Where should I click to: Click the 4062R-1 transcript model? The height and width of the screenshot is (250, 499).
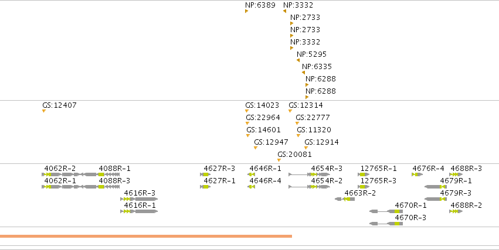(x=60, y=187)
